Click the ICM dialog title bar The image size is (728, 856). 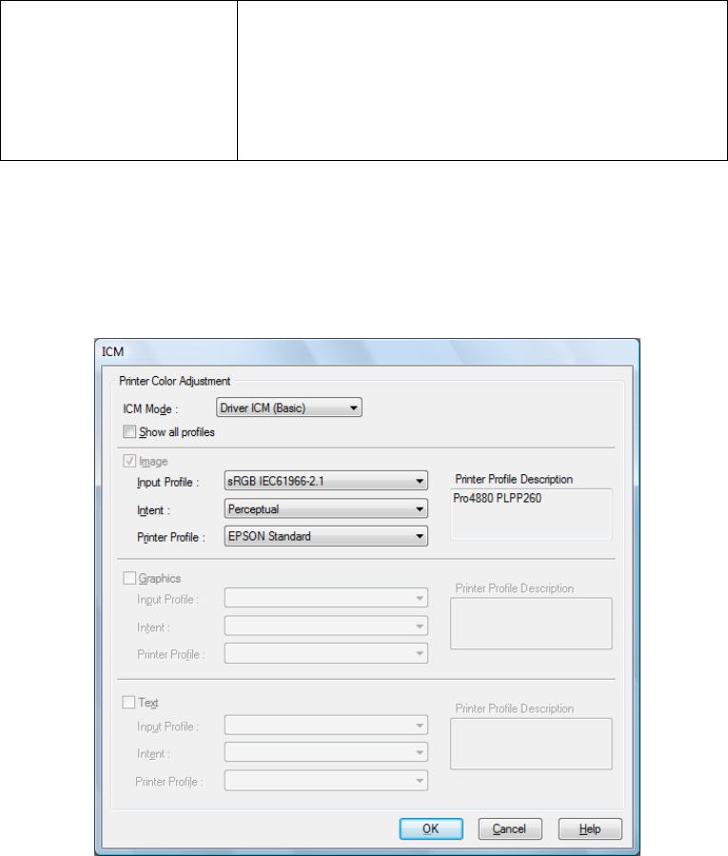point(366,351)
